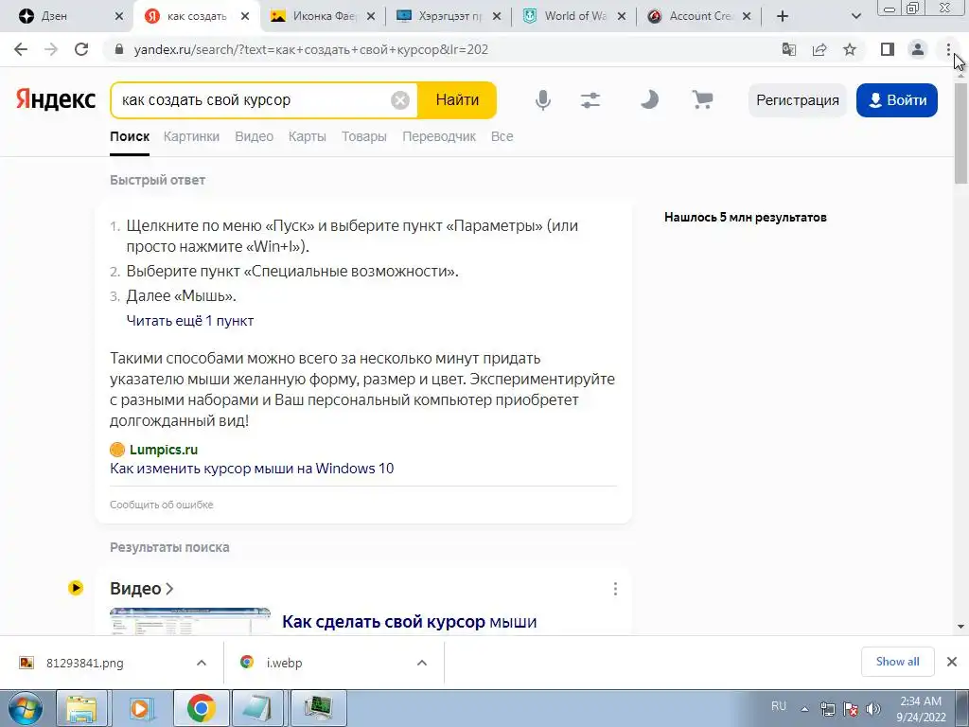The width and height of the screenshot is (969, 727).
Task: Close the downloads bar
Action: point(952,662)
